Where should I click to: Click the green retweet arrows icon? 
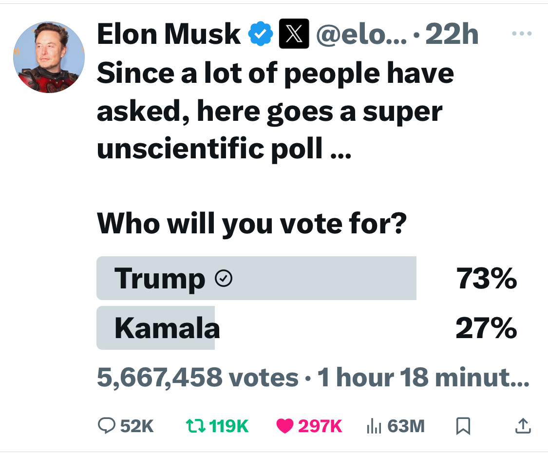click(x=195, y=426)
